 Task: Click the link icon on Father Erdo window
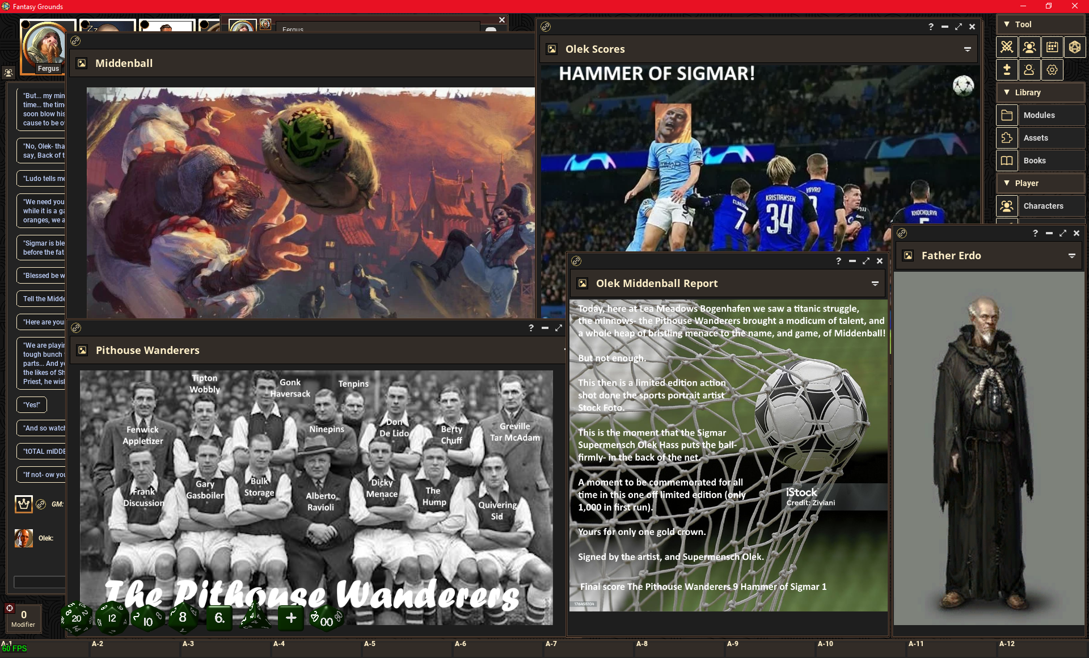click(x=902, y=233)
